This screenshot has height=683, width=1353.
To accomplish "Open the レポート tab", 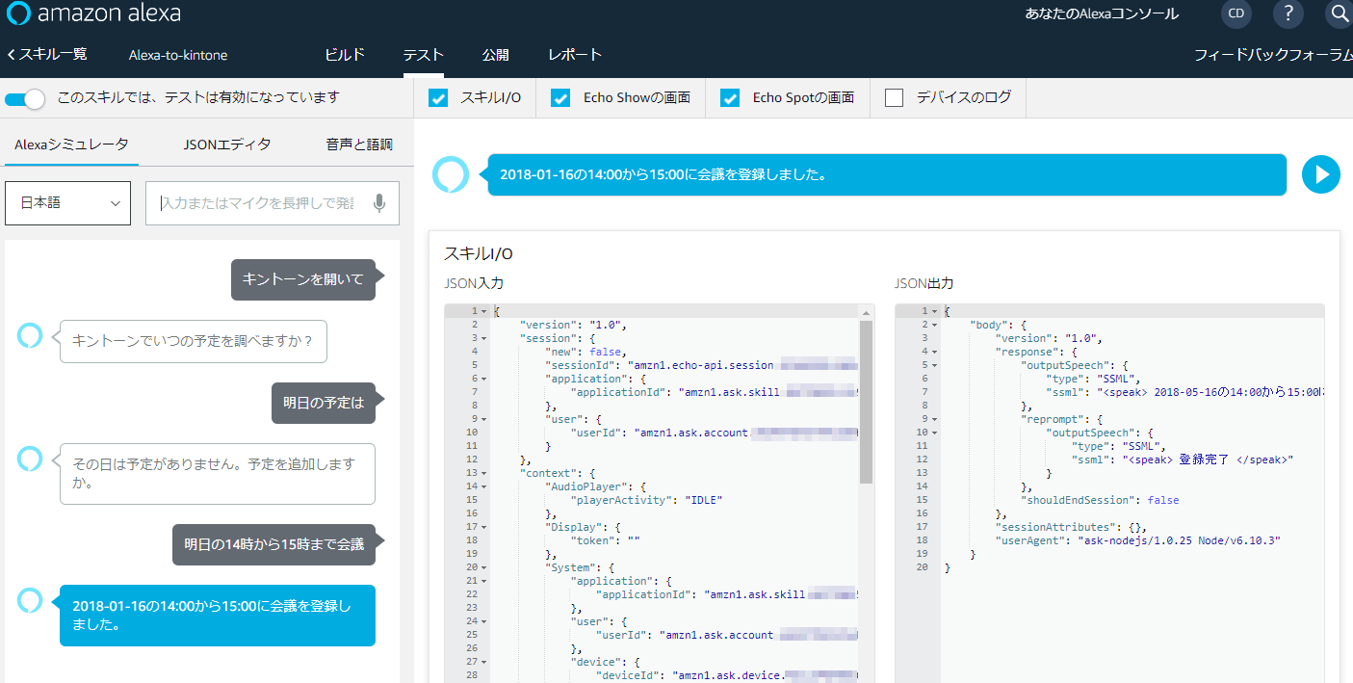I will (575, 55).
